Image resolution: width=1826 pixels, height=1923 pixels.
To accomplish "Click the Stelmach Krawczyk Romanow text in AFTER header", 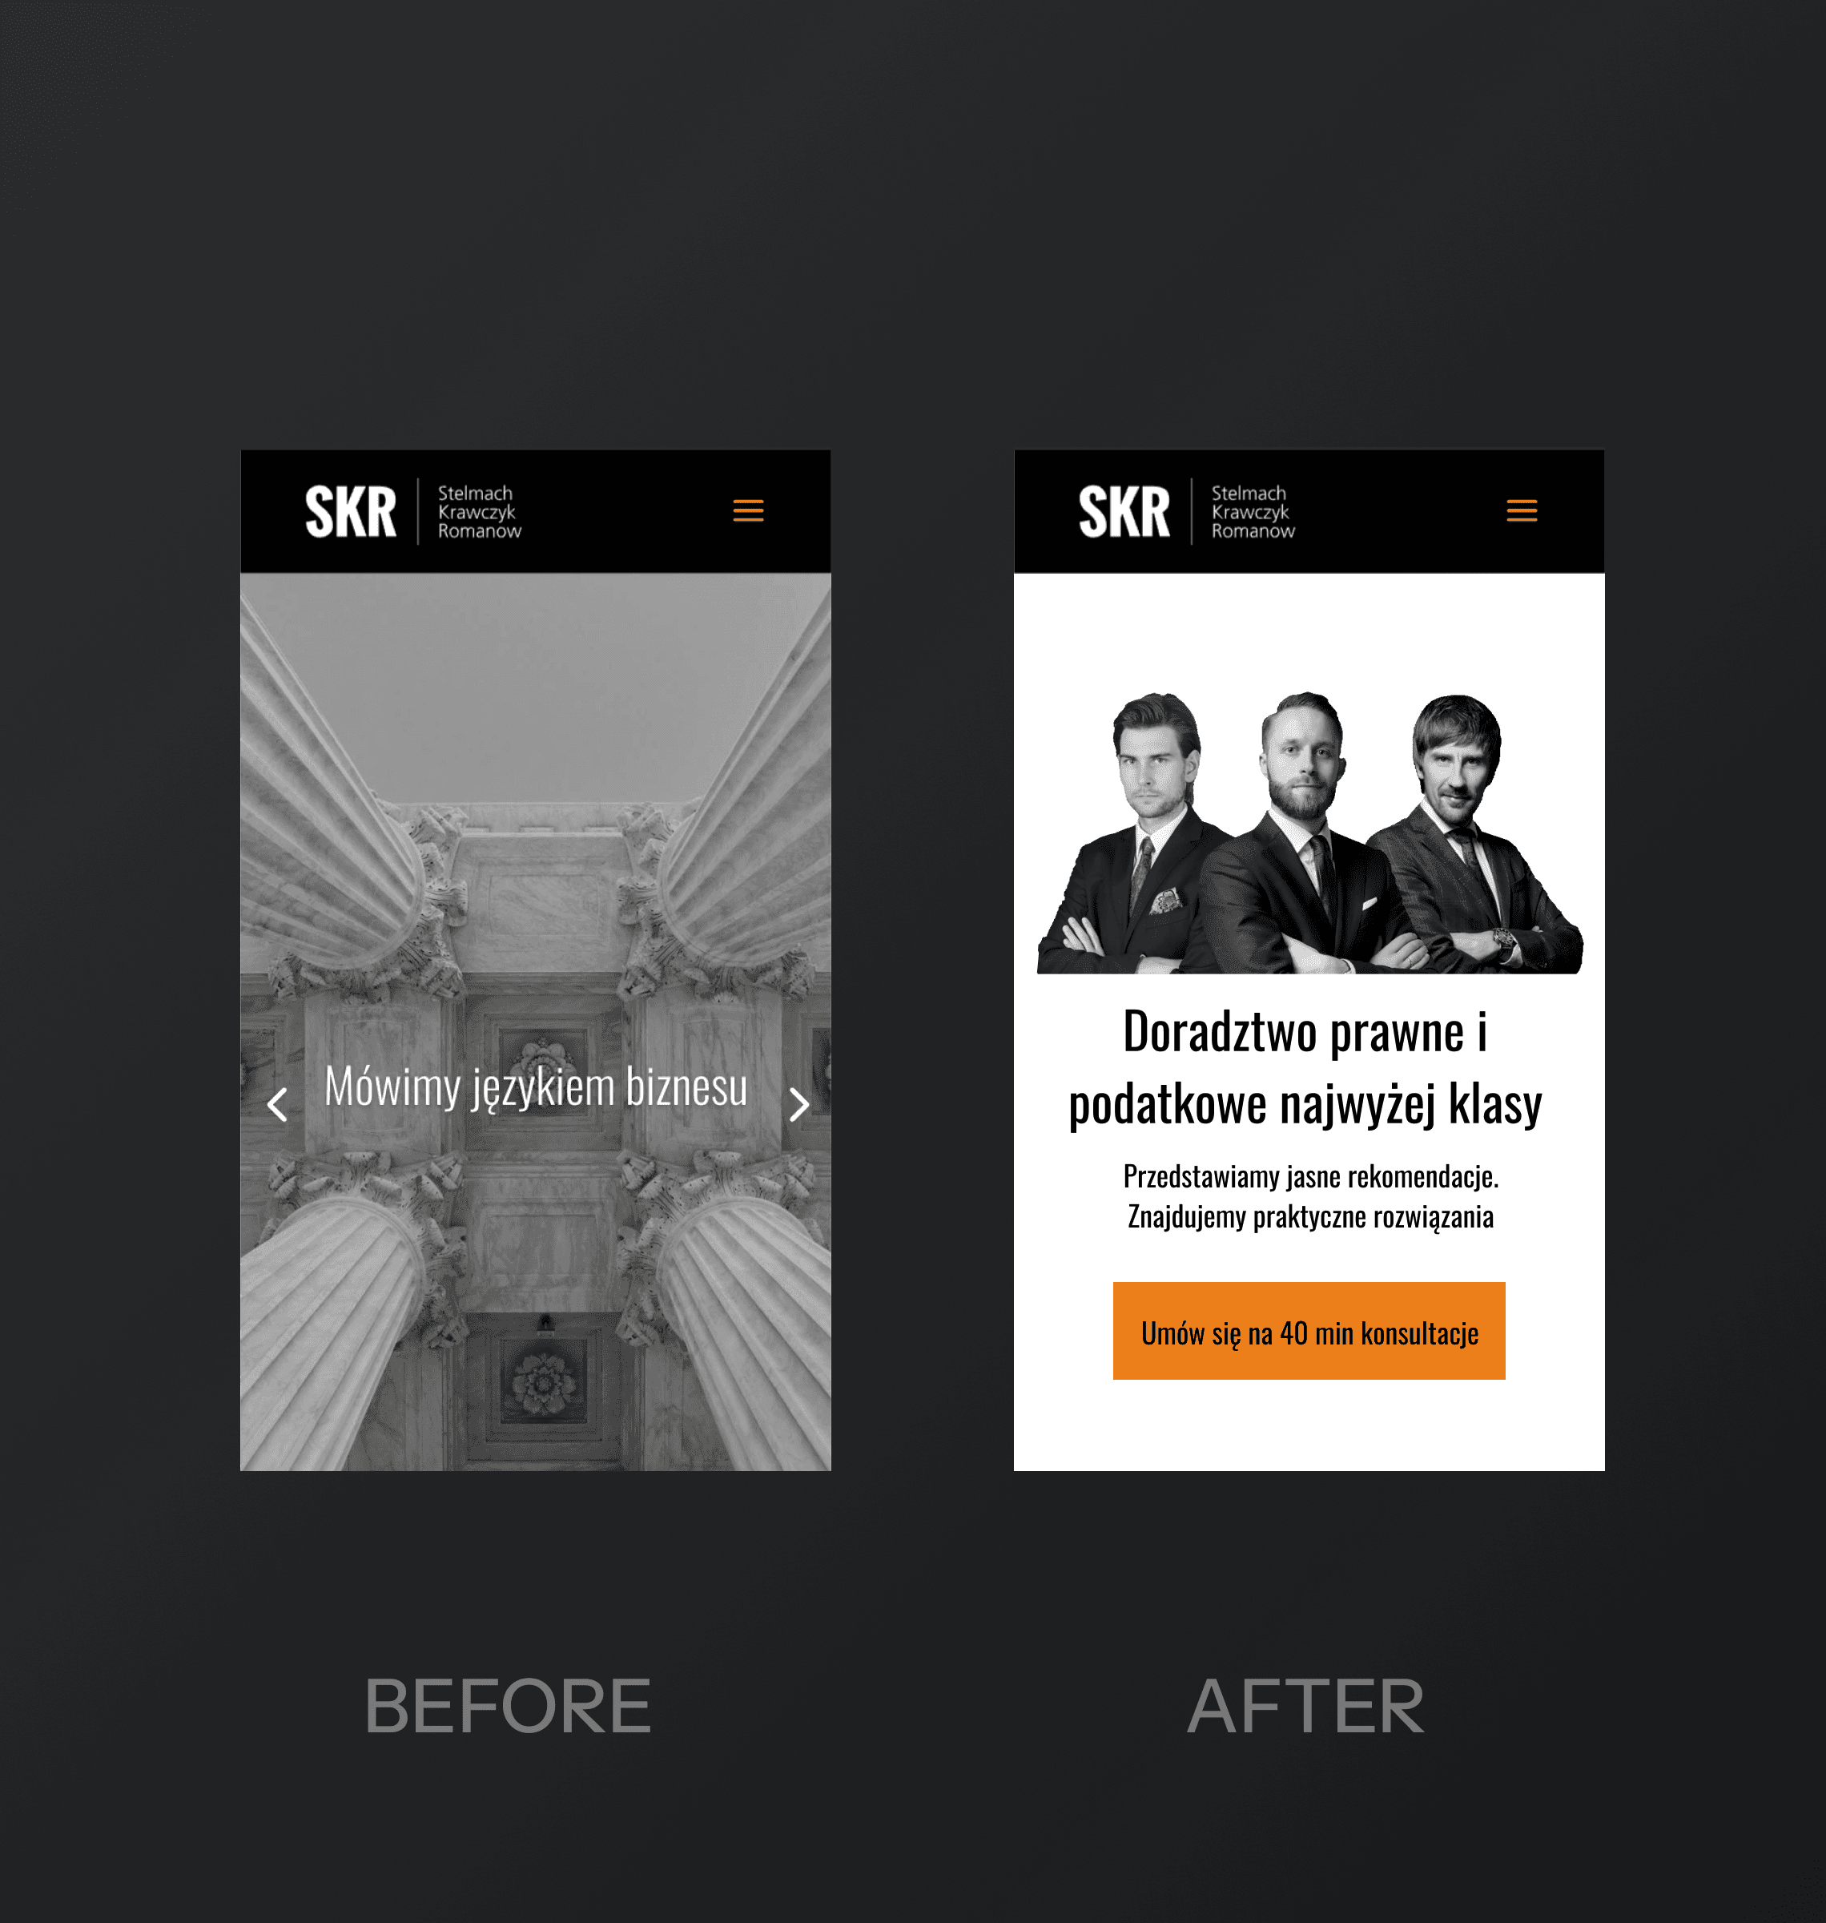I will [1253, 512].
